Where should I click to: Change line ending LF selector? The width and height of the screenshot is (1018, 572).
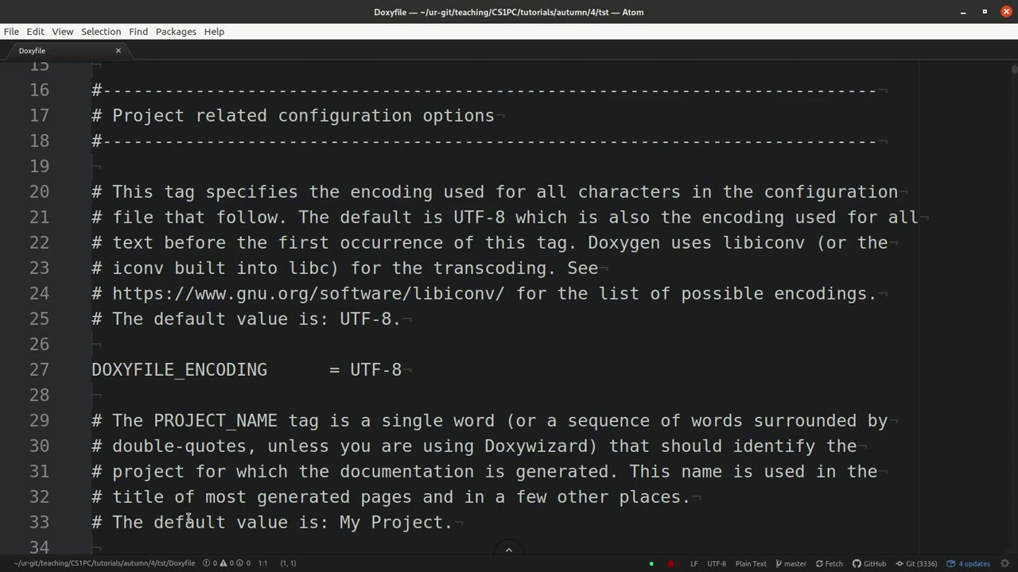coord(694,564)
